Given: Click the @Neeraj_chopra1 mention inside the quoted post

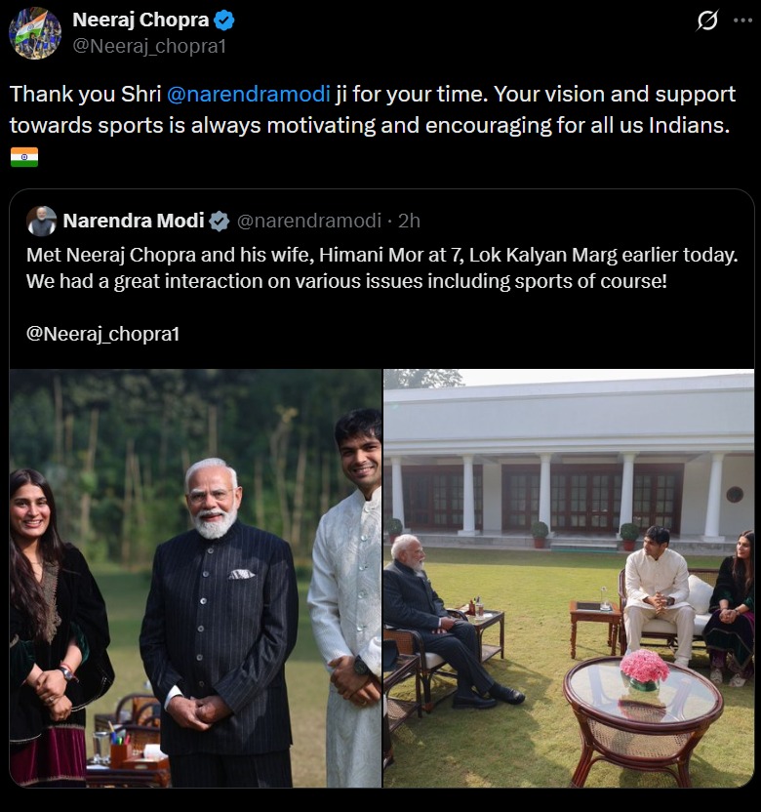Looking at the screenshot, I should (103, 334).
